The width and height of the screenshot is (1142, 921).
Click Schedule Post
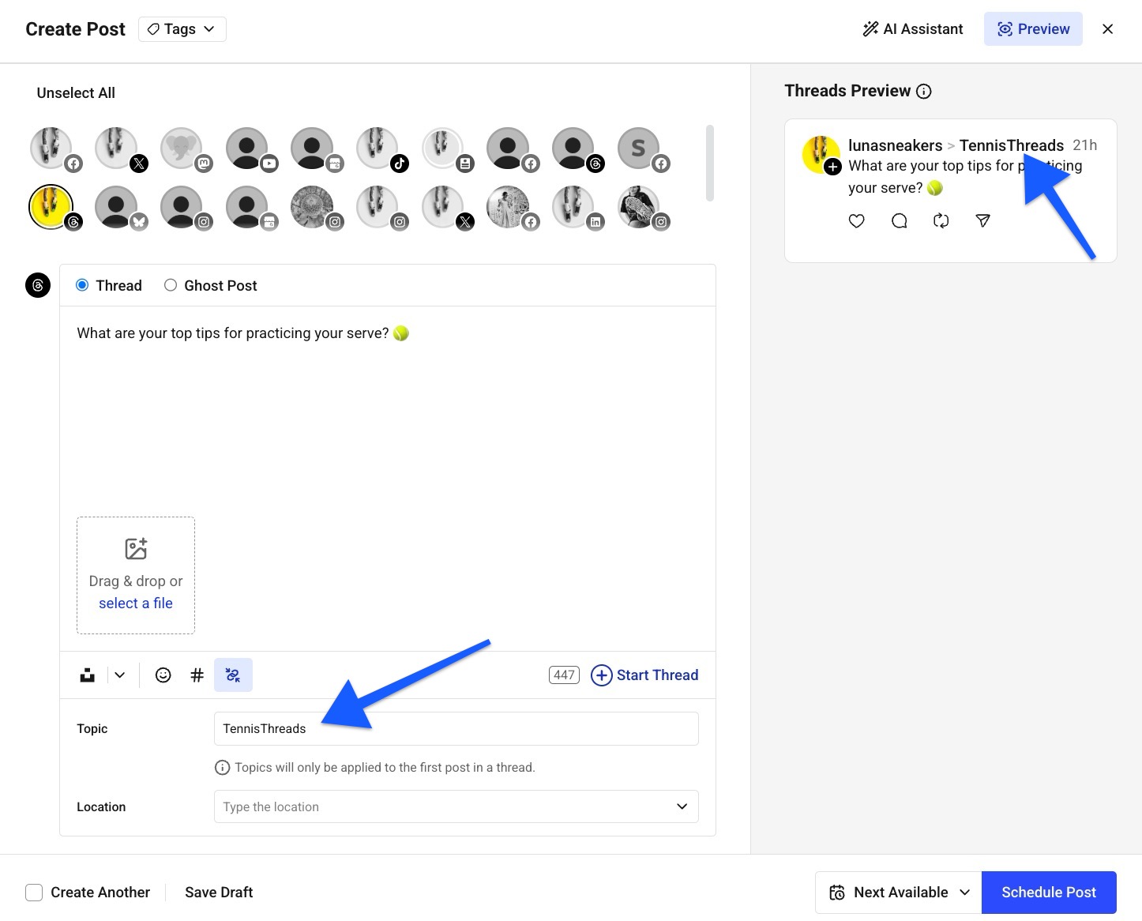pos(1049,892)
